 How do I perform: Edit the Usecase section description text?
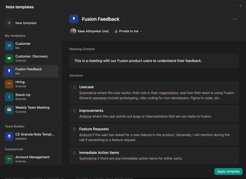tap(157, 96)
